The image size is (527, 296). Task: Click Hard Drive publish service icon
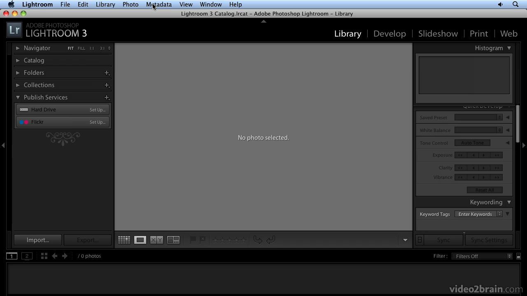[24, 110]
